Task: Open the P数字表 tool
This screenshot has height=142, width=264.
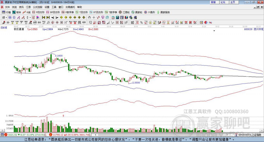Action: point(68,12)
